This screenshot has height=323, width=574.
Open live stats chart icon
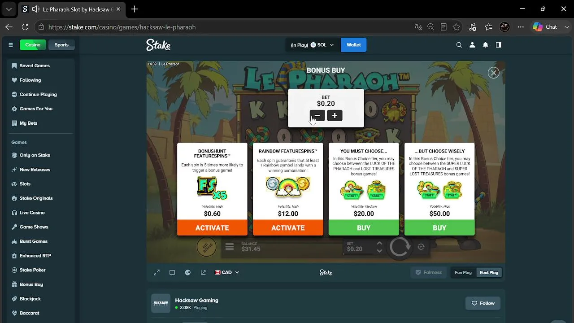point(188,272)
